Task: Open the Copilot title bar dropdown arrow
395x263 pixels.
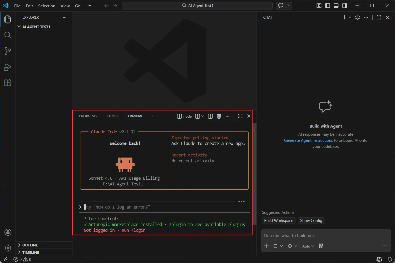Action: point(289,6)
